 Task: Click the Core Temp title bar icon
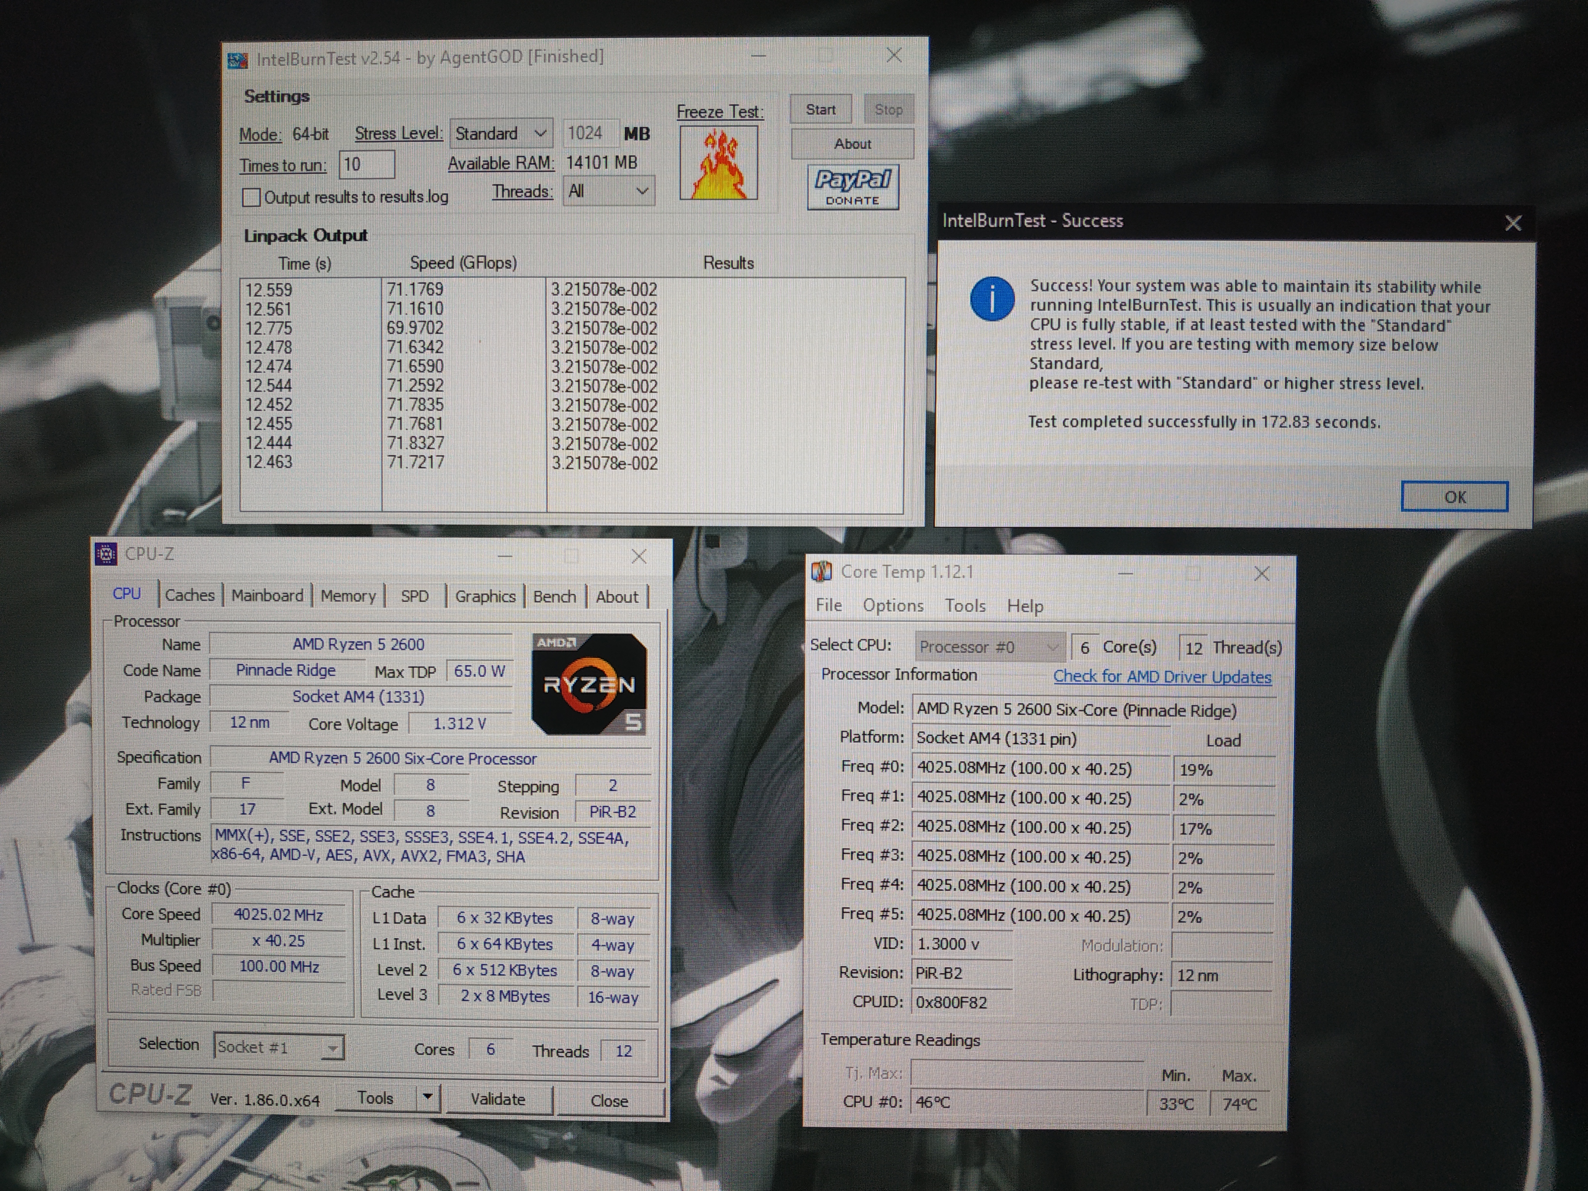pyautogui.click(x=821, y=571)
